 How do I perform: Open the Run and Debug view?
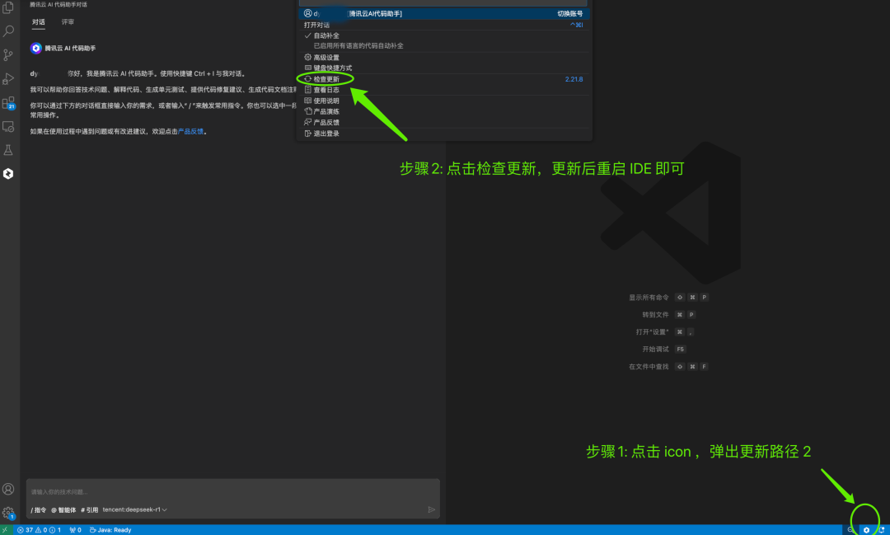coord(8,79)
